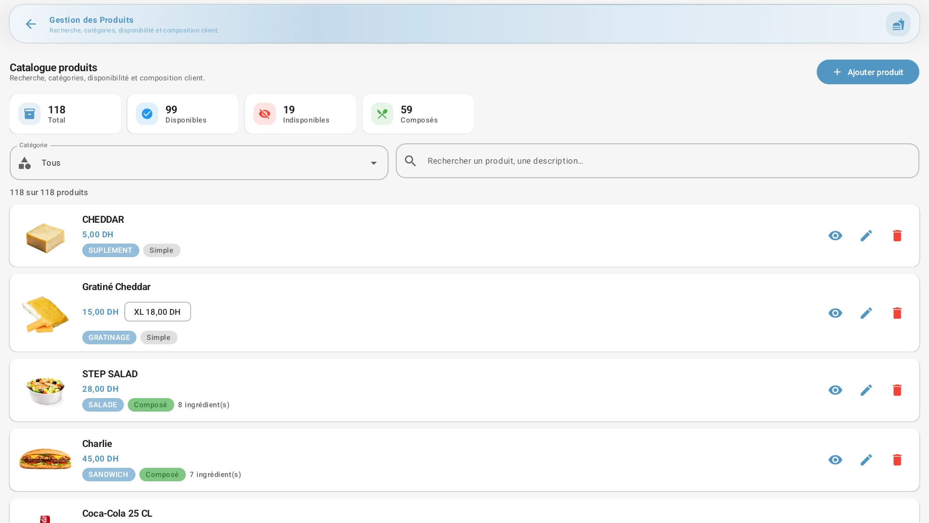
Task: Click the 'Gestion des Produits' header title
Action: [x=91, y=20]
